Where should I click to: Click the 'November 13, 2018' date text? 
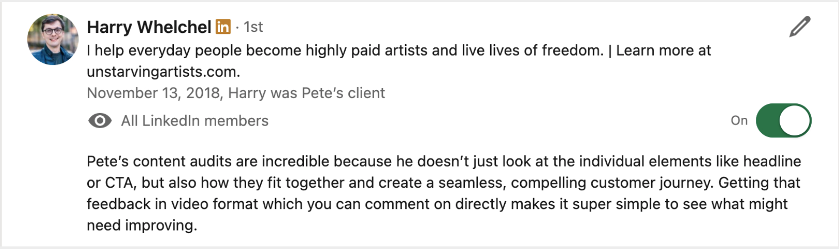[154, 93]
